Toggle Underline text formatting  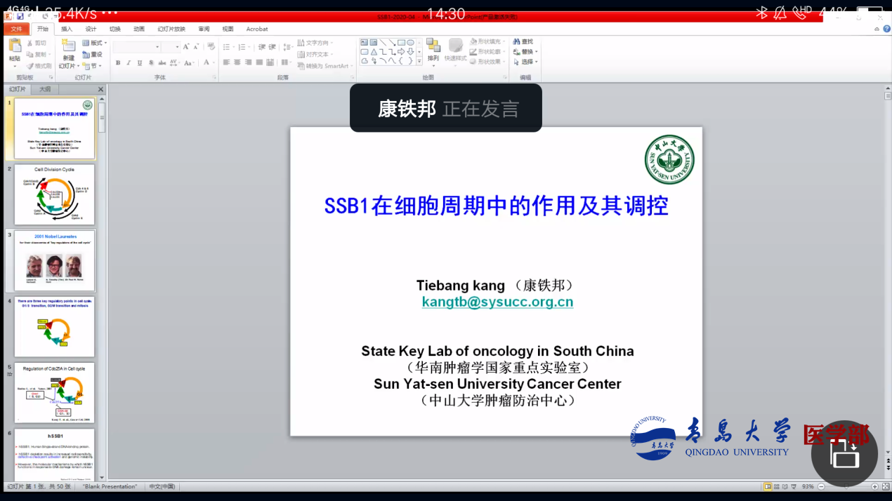[x=140, y=63]
